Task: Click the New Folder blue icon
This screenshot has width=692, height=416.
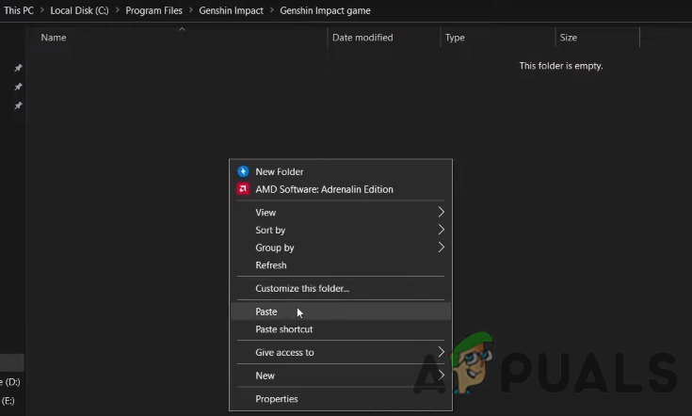Action: (x=243, y=171)
